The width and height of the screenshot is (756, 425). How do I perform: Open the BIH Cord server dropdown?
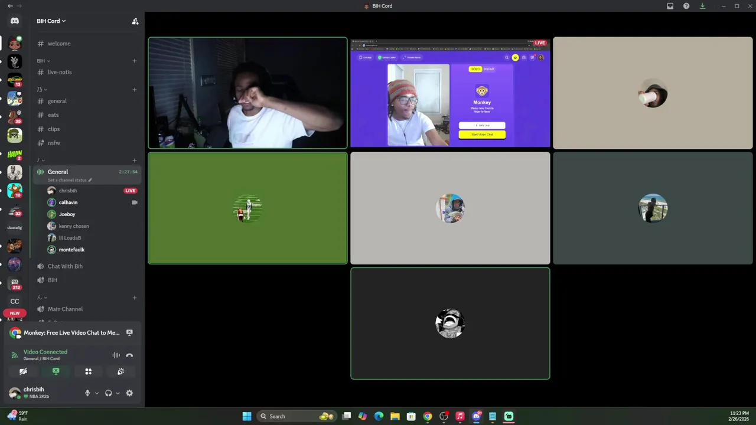click(51, 21)
